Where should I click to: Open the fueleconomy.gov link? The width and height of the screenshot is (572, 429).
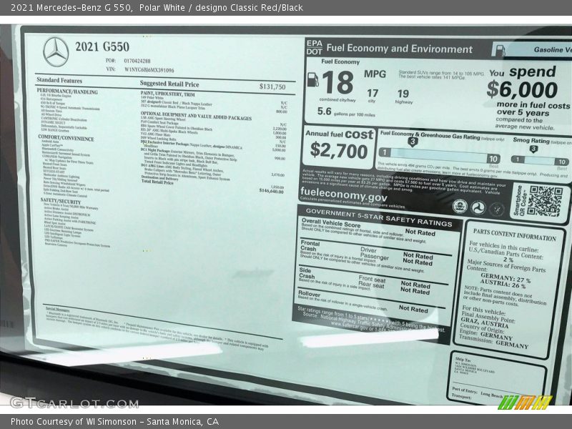click(x=344, y=197)
